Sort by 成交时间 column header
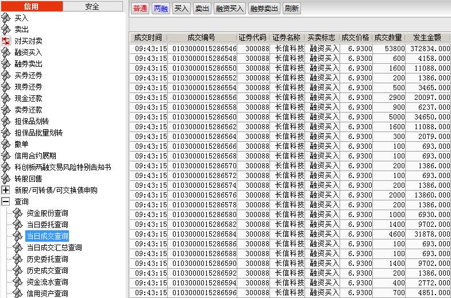 (148, 37)
